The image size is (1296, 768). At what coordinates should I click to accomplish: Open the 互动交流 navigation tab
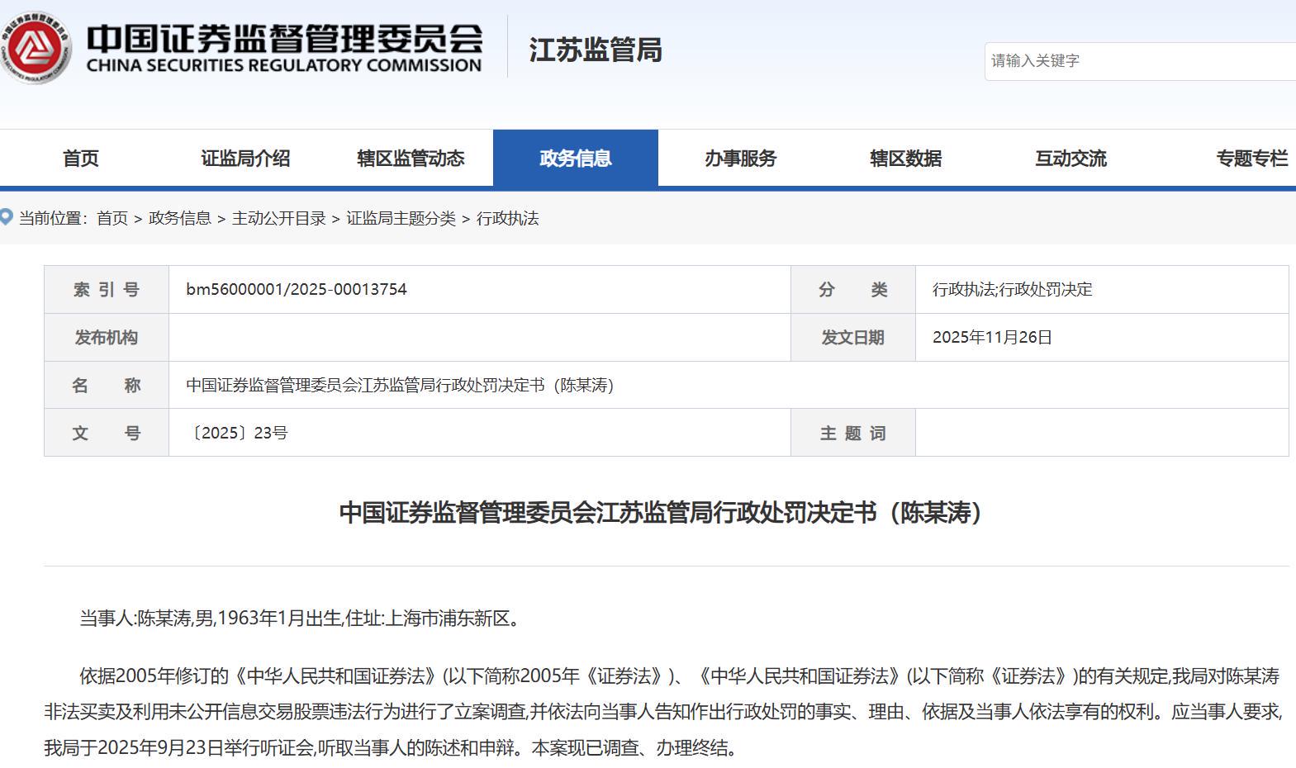point(1071,159)
